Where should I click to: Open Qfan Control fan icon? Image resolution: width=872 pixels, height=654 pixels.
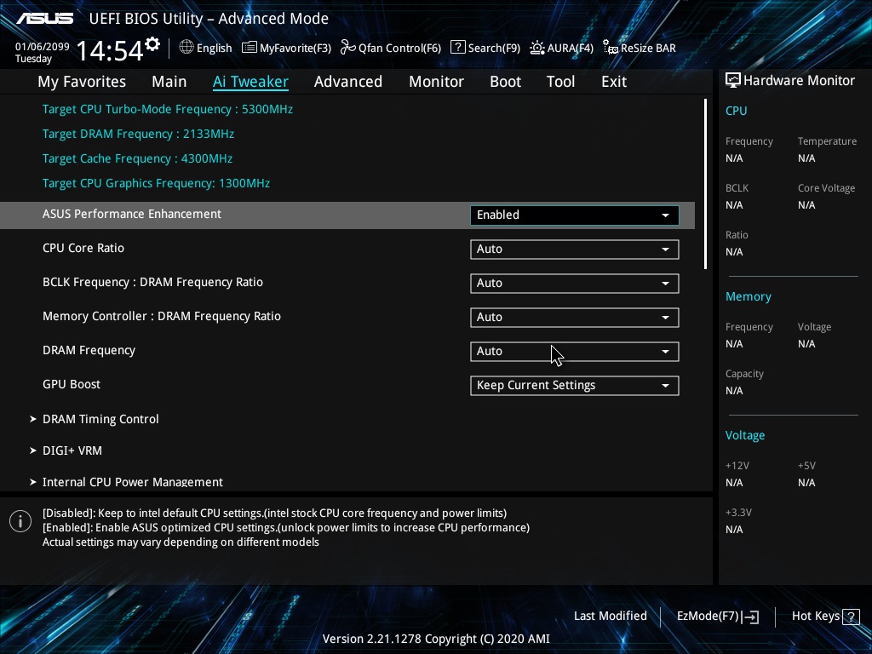tap(348, 48)
